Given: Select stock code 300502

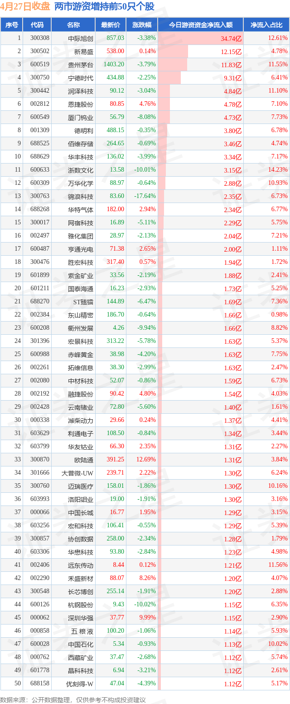Looking at the screenshot, I should point(40,51).
